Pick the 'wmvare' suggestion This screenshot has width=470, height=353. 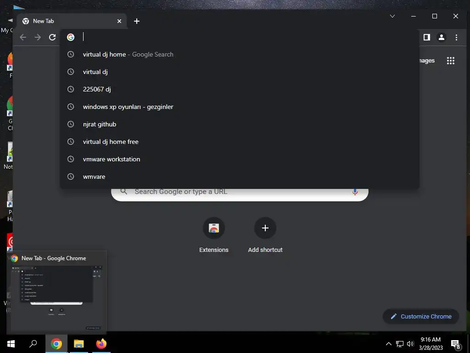tap(239, 176)
